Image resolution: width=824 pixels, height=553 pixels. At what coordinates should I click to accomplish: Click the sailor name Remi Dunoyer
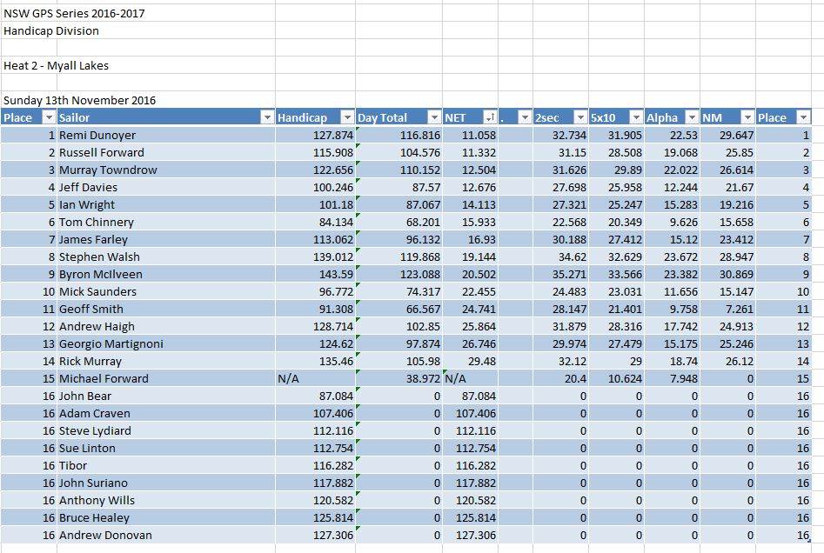pyautogui.click(x=97, y=136)
